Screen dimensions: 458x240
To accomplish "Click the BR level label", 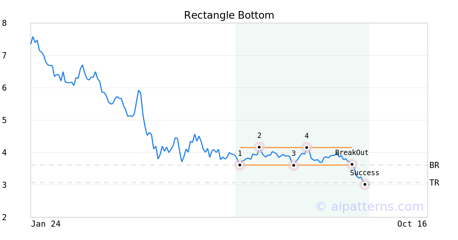I will pos(434,165).
